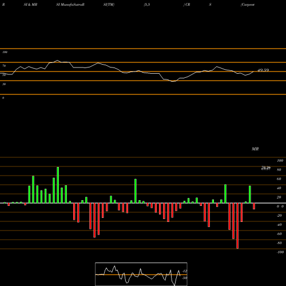The width and height of the screenshot is (286, 286).
Task: Click the '(5,5' parameter text in header
Action: [147, 5]
